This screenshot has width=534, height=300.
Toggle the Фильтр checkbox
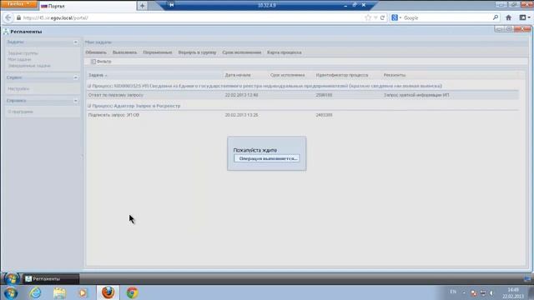pyautogui.click(x=93, y=62)
